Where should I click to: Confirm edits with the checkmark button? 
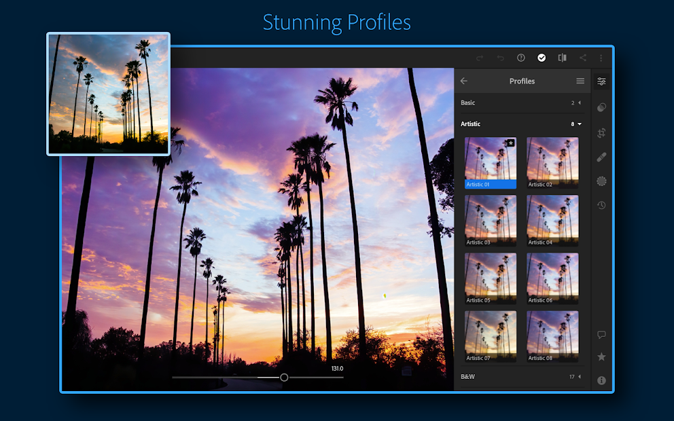pyautogui.click(x=542, y=58)
